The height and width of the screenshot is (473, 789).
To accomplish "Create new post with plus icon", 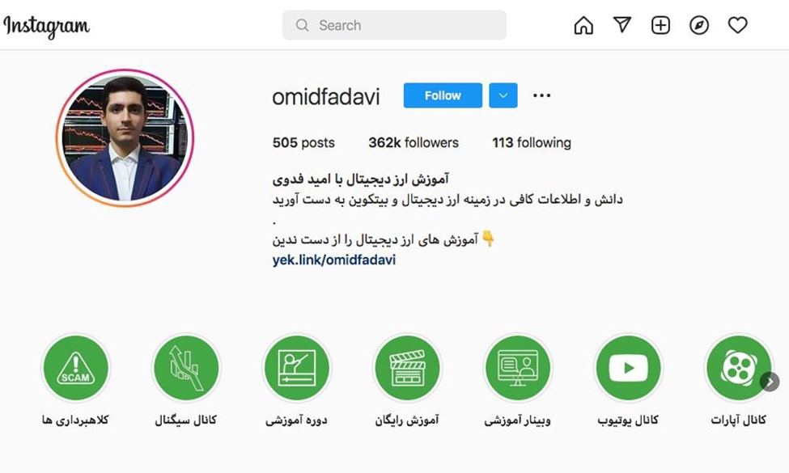I will (x=660, y=25).
